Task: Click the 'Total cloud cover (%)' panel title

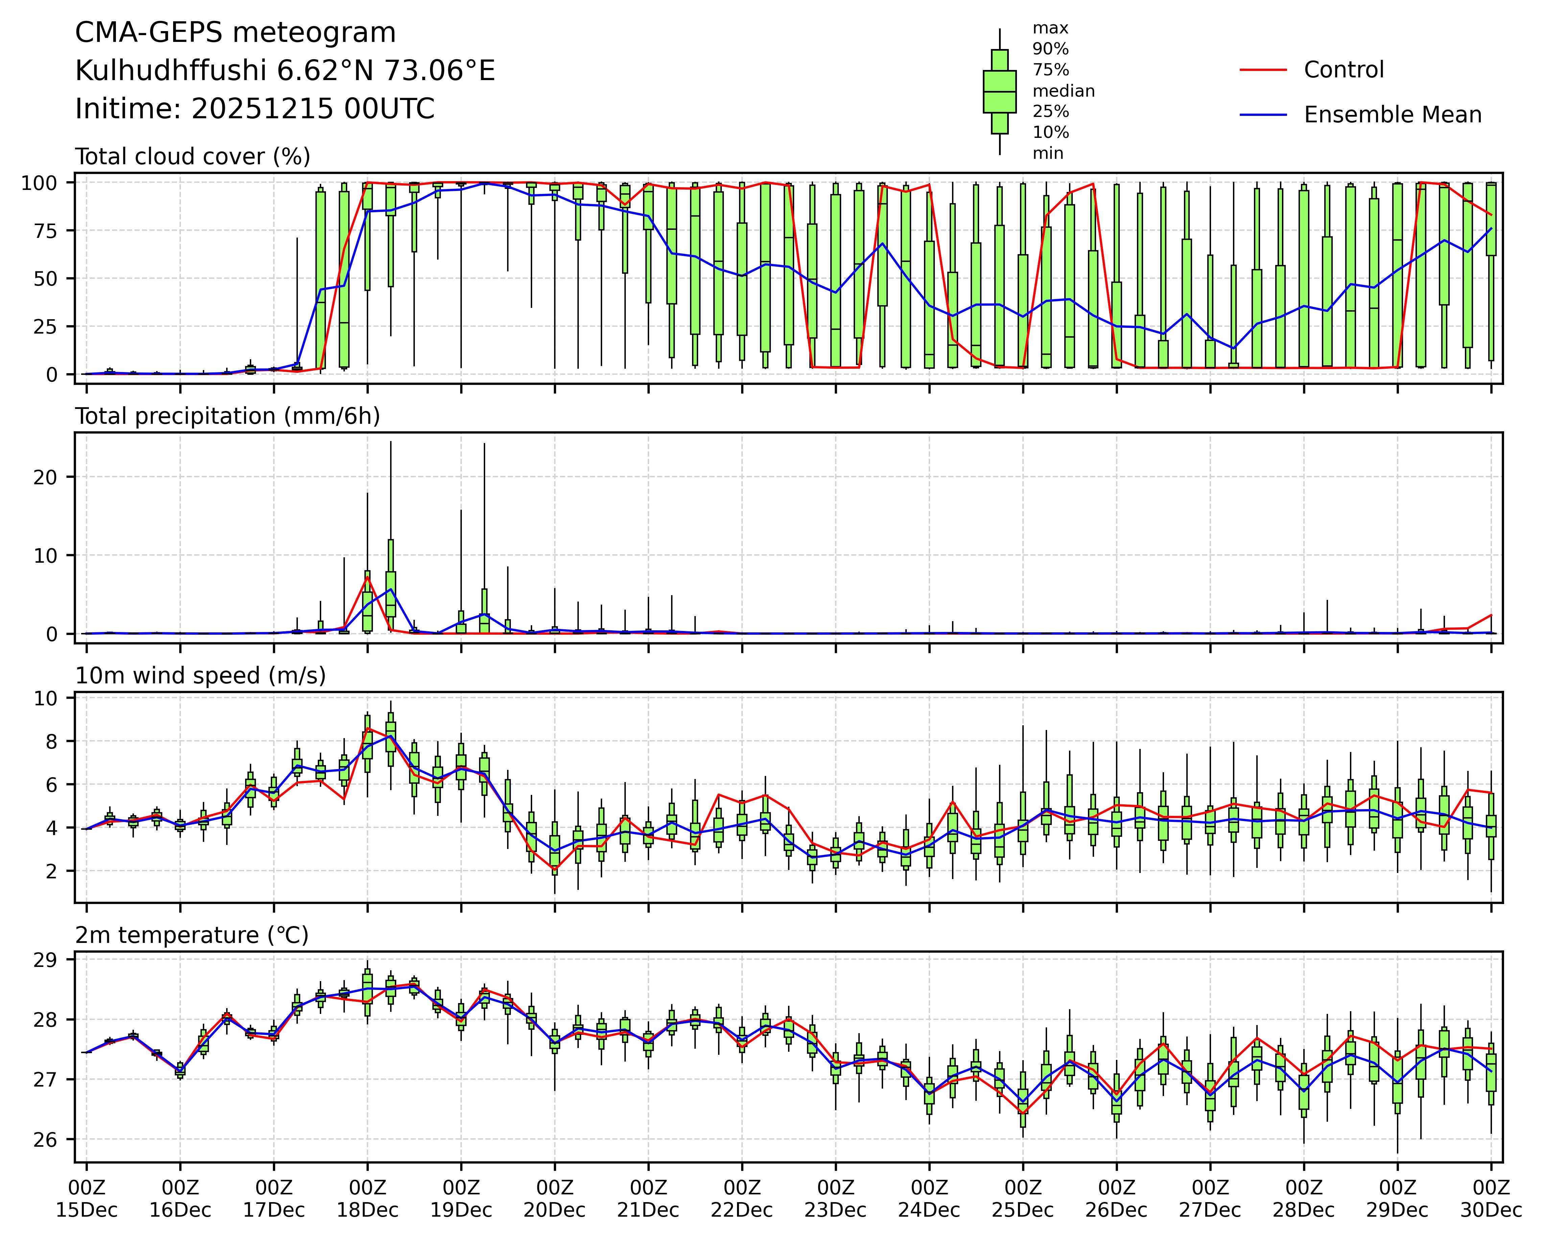Action: coord(192,156)
